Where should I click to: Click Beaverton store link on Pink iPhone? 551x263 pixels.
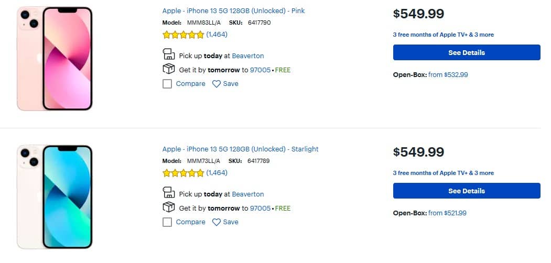(248, 56)
